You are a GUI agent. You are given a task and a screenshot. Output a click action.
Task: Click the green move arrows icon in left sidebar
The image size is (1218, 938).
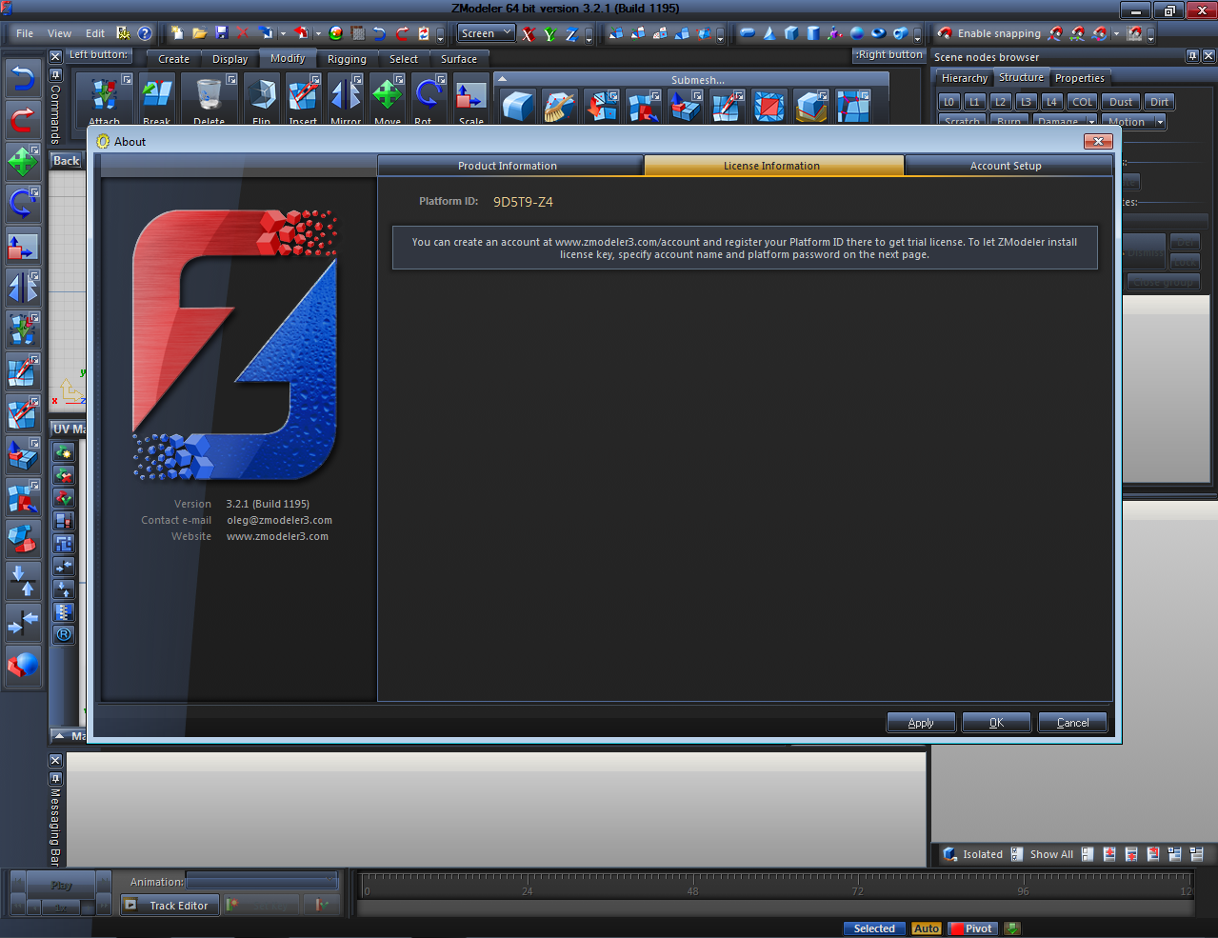23,162
